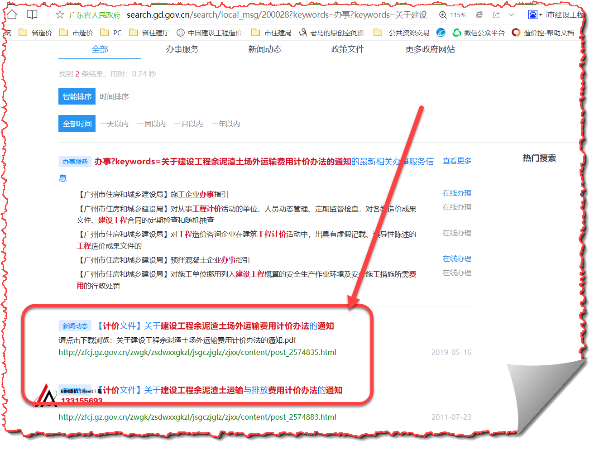Open the 中国建设工程造价 bookmark
Screen dimensions: 599x450
[x=210, y=33]
